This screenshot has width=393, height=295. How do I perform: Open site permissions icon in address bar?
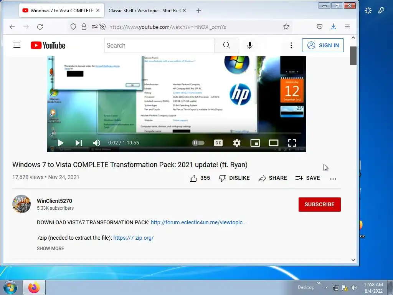pos(94,27)
